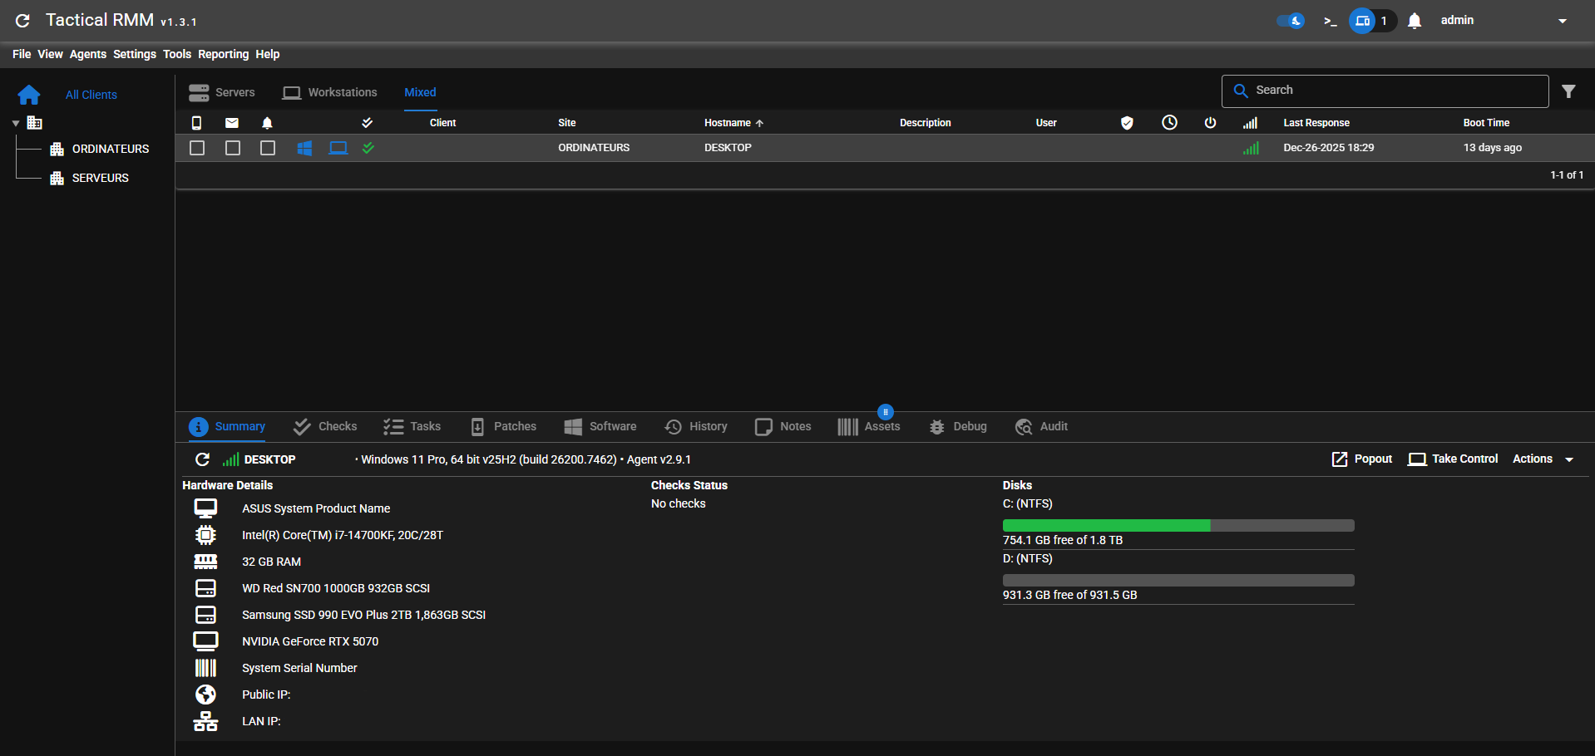This screenshot has width=1595, height=756.
Task: Click the Popout button
Action: click(1361, 459)
